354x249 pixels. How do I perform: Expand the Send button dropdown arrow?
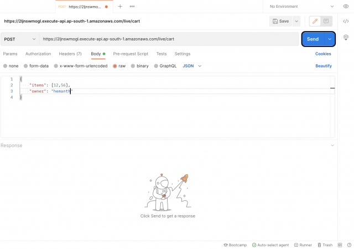point(330,39)
